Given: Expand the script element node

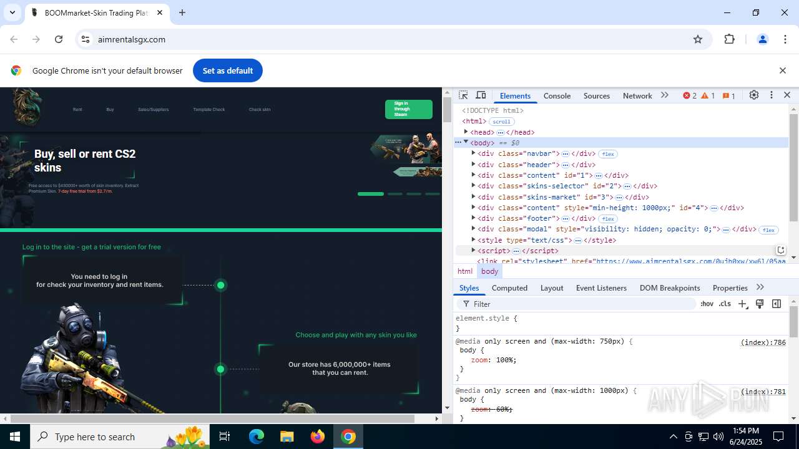Looking at the screenshot, I should coord(473,250).
